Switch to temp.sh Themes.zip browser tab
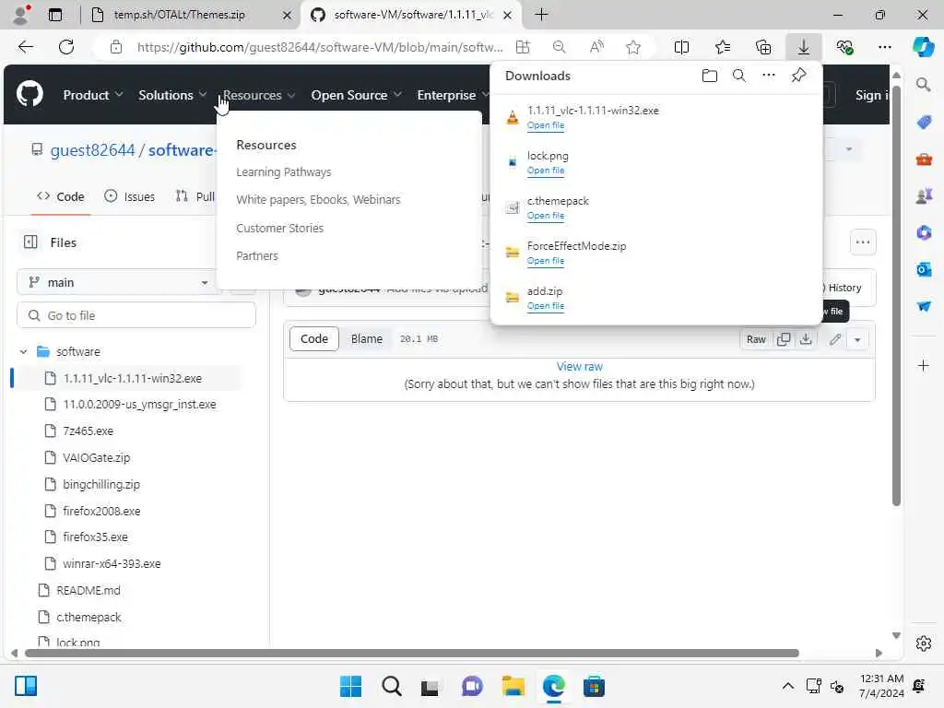Screen dimensions: 944x708 click(x=190, y=15)
